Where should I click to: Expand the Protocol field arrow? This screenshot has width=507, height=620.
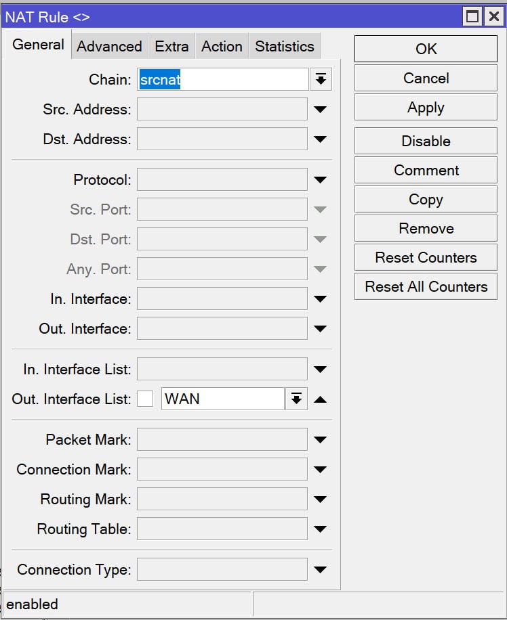coord(320,180)
